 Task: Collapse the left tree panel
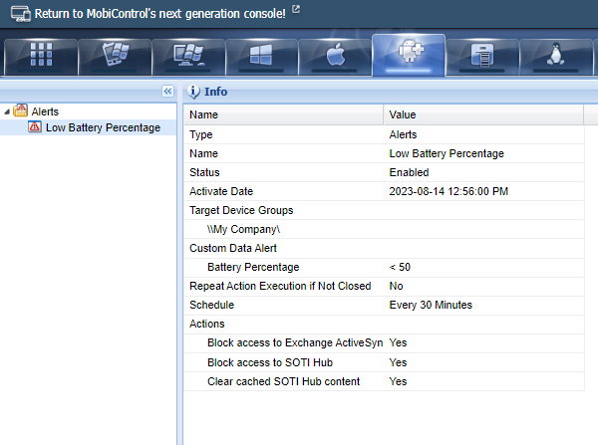[x=167, y=91]
